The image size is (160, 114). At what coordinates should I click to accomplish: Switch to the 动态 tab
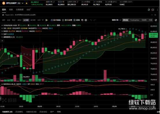tap(29, 10)
